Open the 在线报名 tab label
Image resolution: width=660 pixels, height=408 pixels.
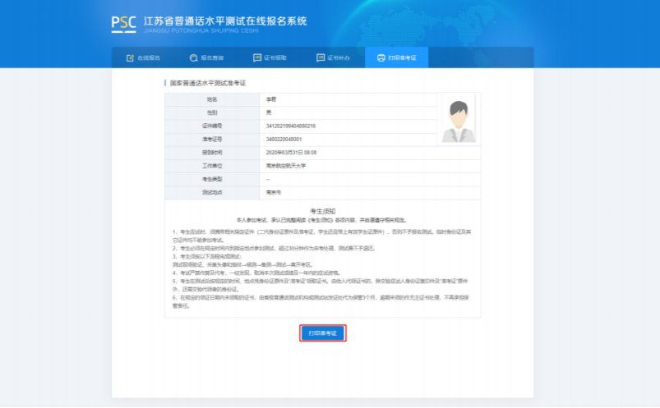pyautogui.click(x=149, y=58)
